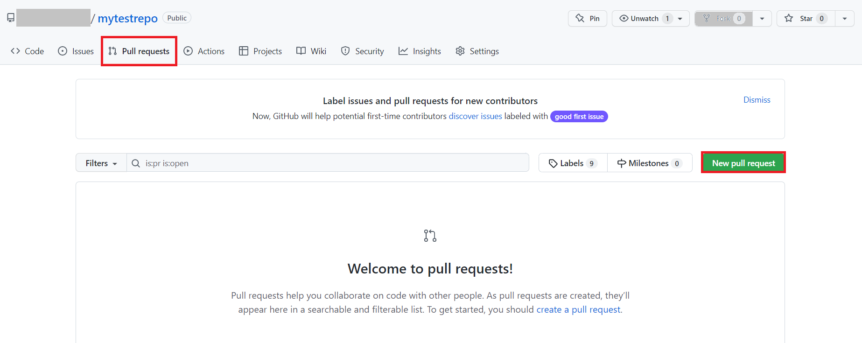Pin this repository using the Pin button
Screen dimensions: 862x343
point(587,19)
